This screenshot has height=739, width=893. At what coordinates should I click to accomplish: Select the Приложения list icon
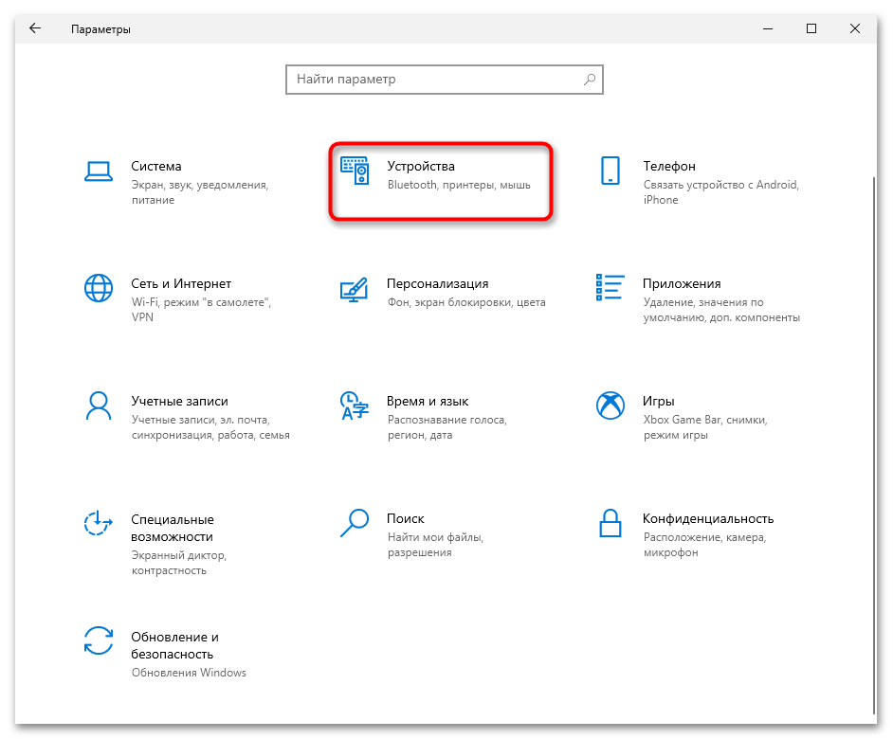pos(610,287)
